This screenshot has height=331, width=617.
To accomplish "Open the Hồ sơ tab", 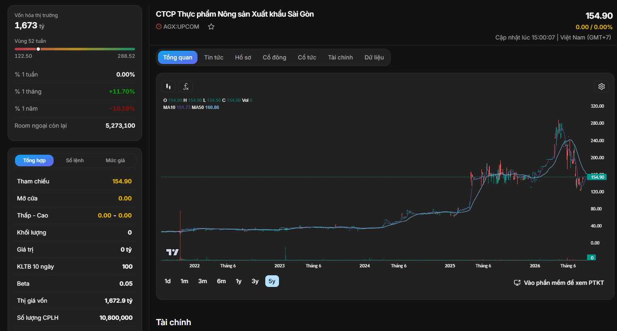I will coord(243,57).
